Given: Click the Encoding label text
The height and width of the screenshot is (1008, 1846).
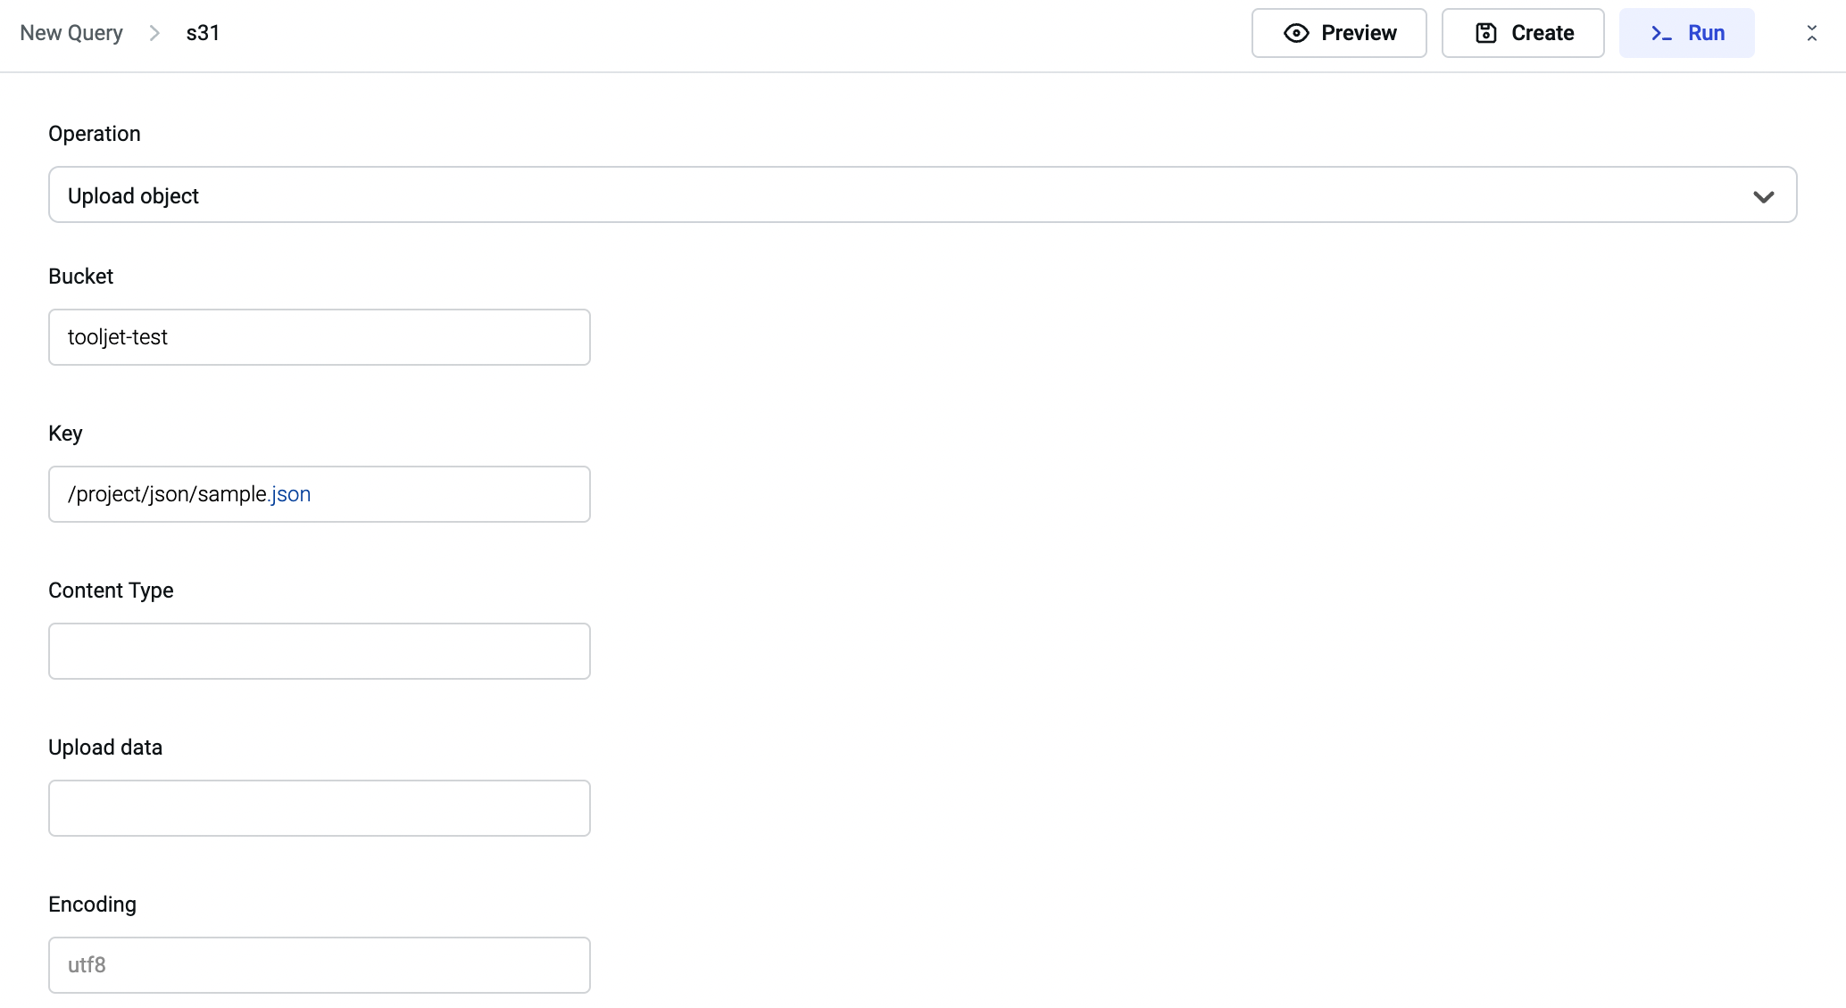Looking at the screenshot, I should (x=92, y=905).
